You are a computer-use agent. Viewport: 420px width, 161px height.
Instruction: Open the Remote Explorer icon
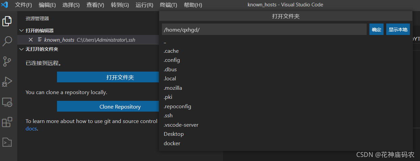pos(7,102)
